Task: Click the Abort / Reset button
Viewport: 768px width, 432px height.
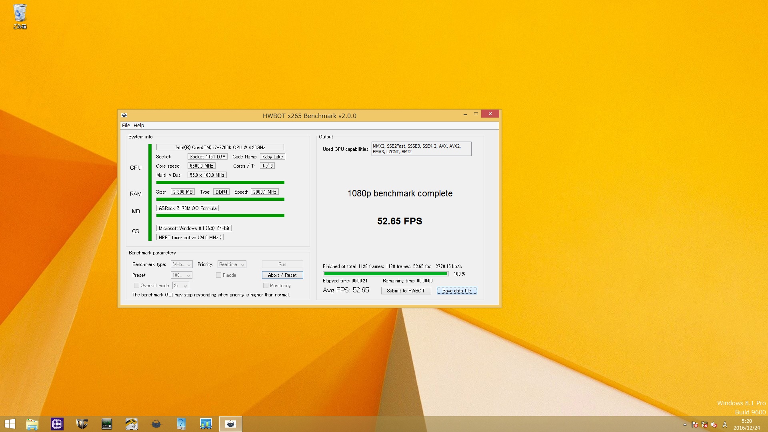Action: [282, 275]
